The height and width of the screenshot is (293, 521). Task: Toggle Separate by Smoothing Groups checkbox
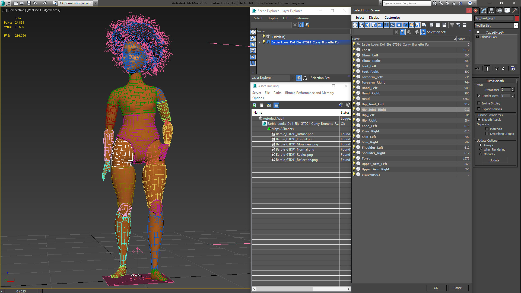tap(487, 134)
